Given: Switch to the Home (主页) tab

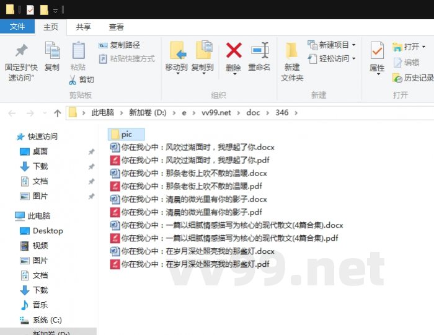Looking at the screenshot, I should (x=51, y=27).
